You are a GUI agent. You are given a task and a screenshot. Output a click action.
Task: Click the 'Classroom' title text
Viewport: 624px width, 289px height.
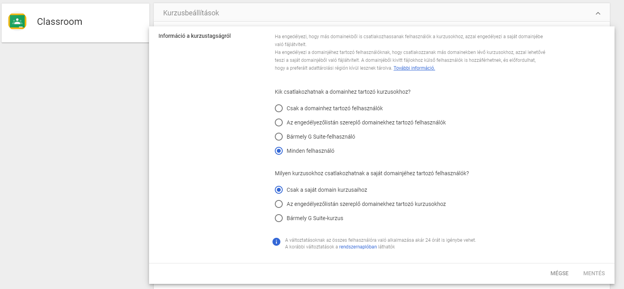[x=60, y=22]
